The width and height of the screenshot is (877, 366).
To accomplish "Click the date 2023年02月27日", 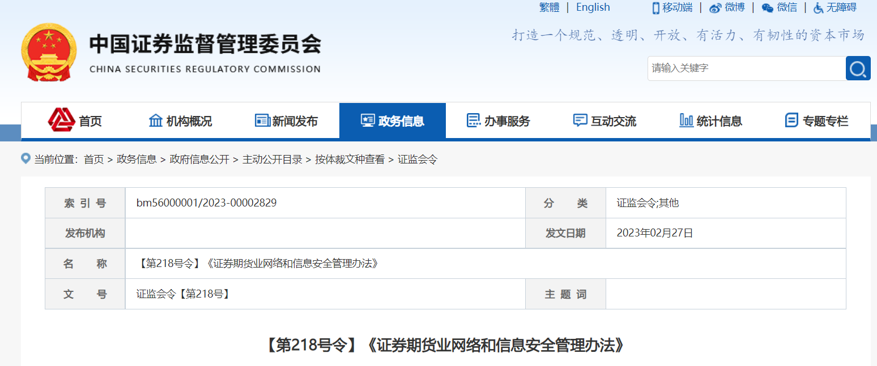I will 655,233.
